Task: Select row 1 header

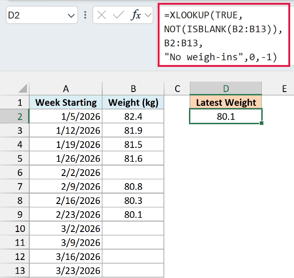Action: 15,102
